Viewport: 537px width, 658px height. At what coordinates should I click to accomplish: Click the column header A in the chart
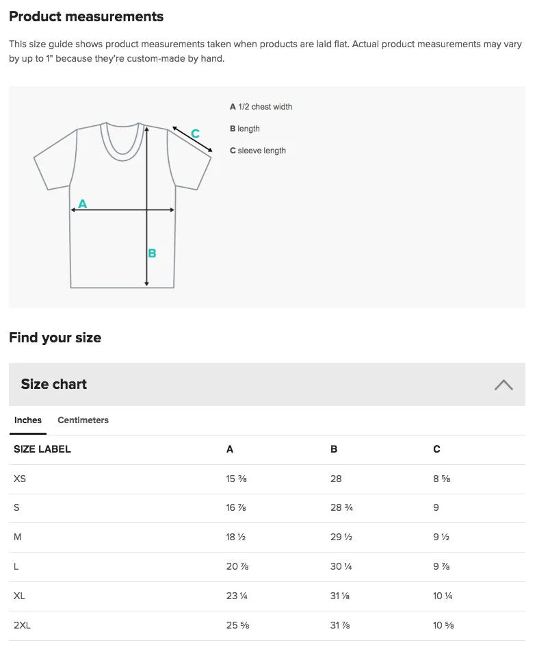pos(229,449)
